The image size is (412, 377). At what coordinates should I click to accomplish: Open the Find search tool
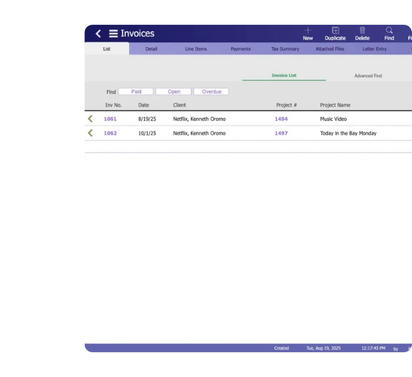(389, 34)
